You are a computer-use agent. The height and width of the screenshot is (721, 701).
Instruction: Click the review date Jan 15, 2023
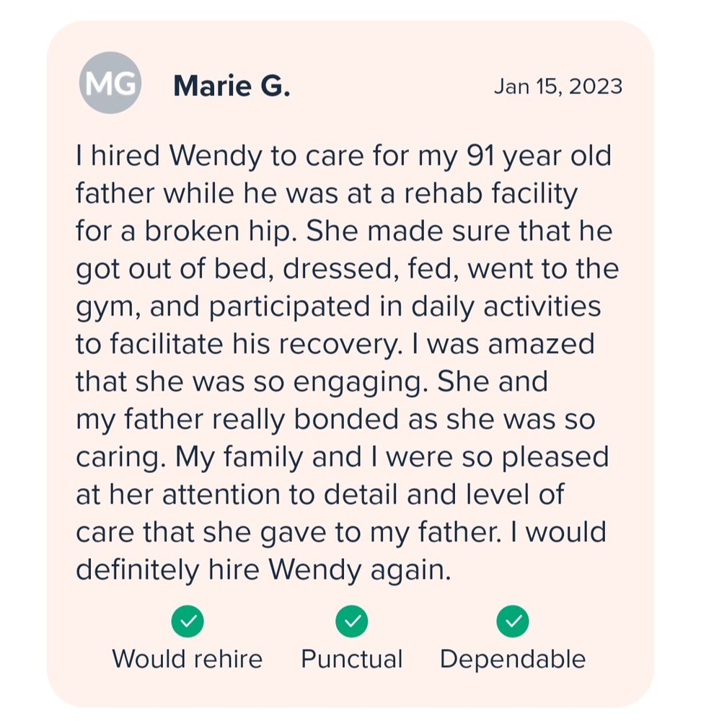pos(557,87)
